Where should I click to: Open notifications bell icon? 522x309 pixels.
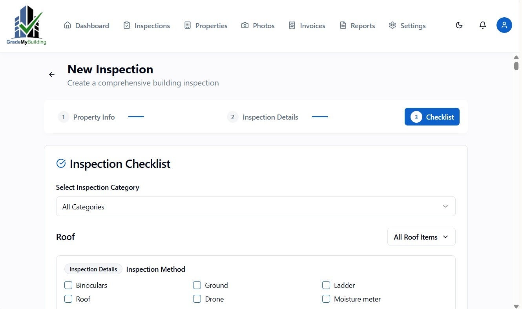[483, 25]
